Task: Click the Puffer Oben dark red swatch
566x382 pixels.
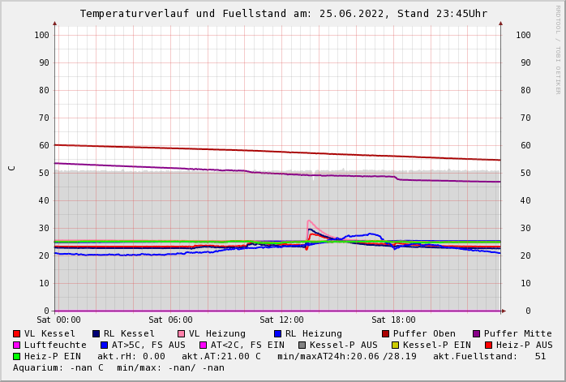Action: point(385,333)
